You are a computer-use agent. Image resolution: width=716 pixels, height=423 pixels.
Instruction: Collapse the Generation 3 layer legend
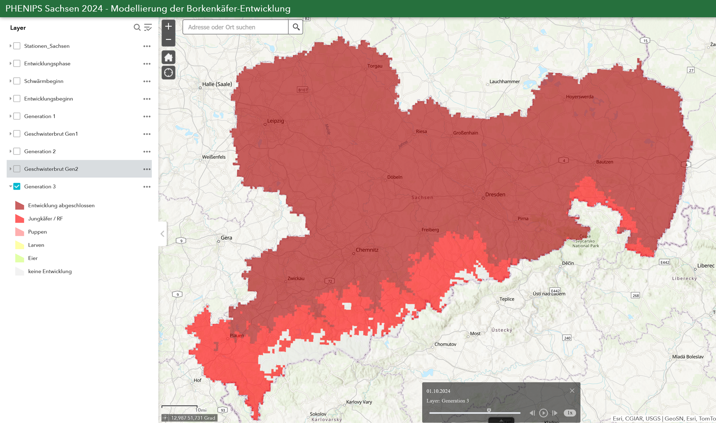pyautogui.click(x=10, y=186)
